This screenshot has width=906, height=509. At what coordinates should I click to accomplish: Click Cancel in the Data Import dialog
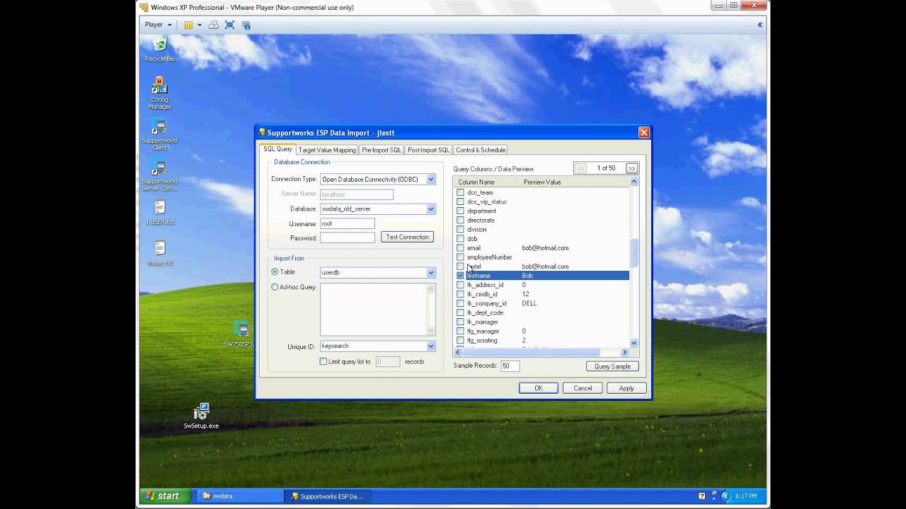point(583,388)
